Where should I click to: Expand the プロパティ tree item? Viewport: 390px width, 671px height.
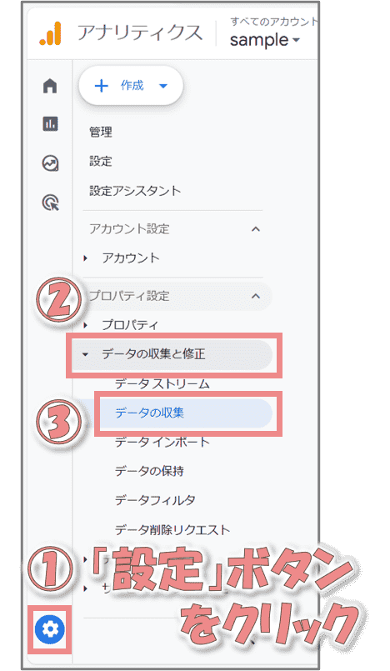tap(121, 325)
